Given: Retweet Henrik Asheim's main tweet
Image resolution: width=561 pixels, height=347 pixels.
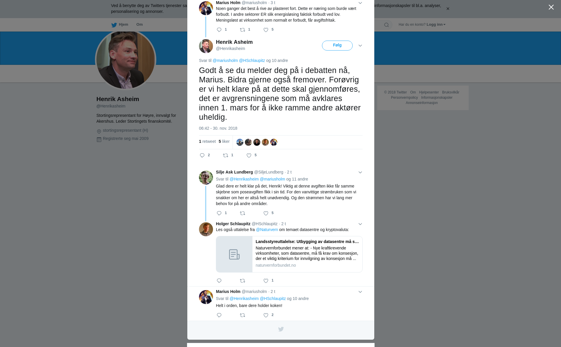Looking at the screenshot, I should point(226,155).
